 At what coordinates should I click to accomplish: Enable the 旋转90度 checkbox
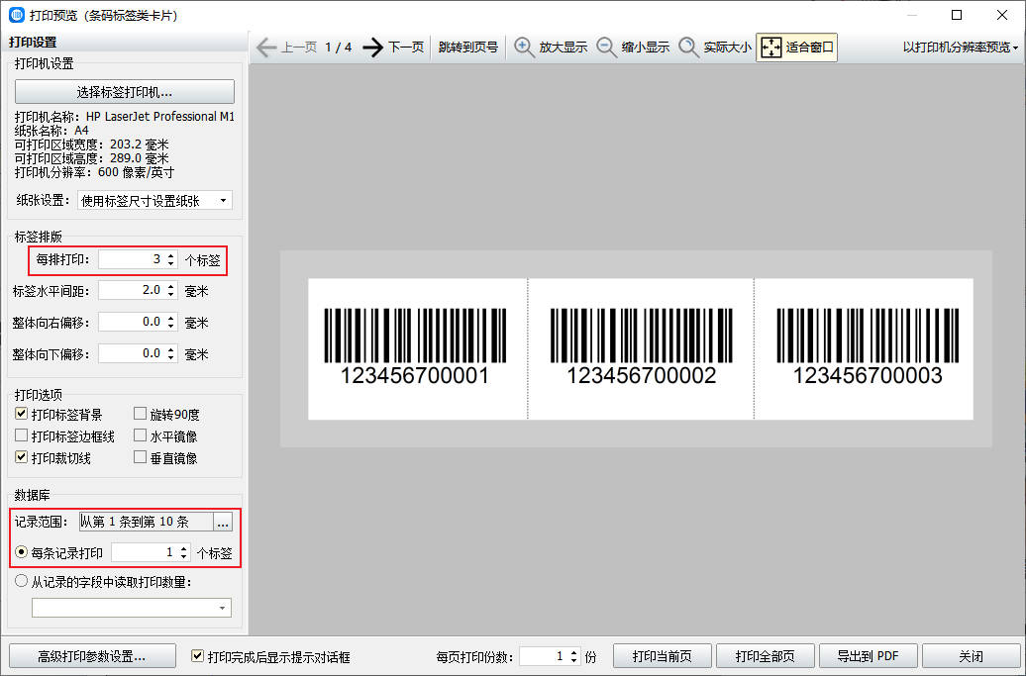(x=140, y=413)
